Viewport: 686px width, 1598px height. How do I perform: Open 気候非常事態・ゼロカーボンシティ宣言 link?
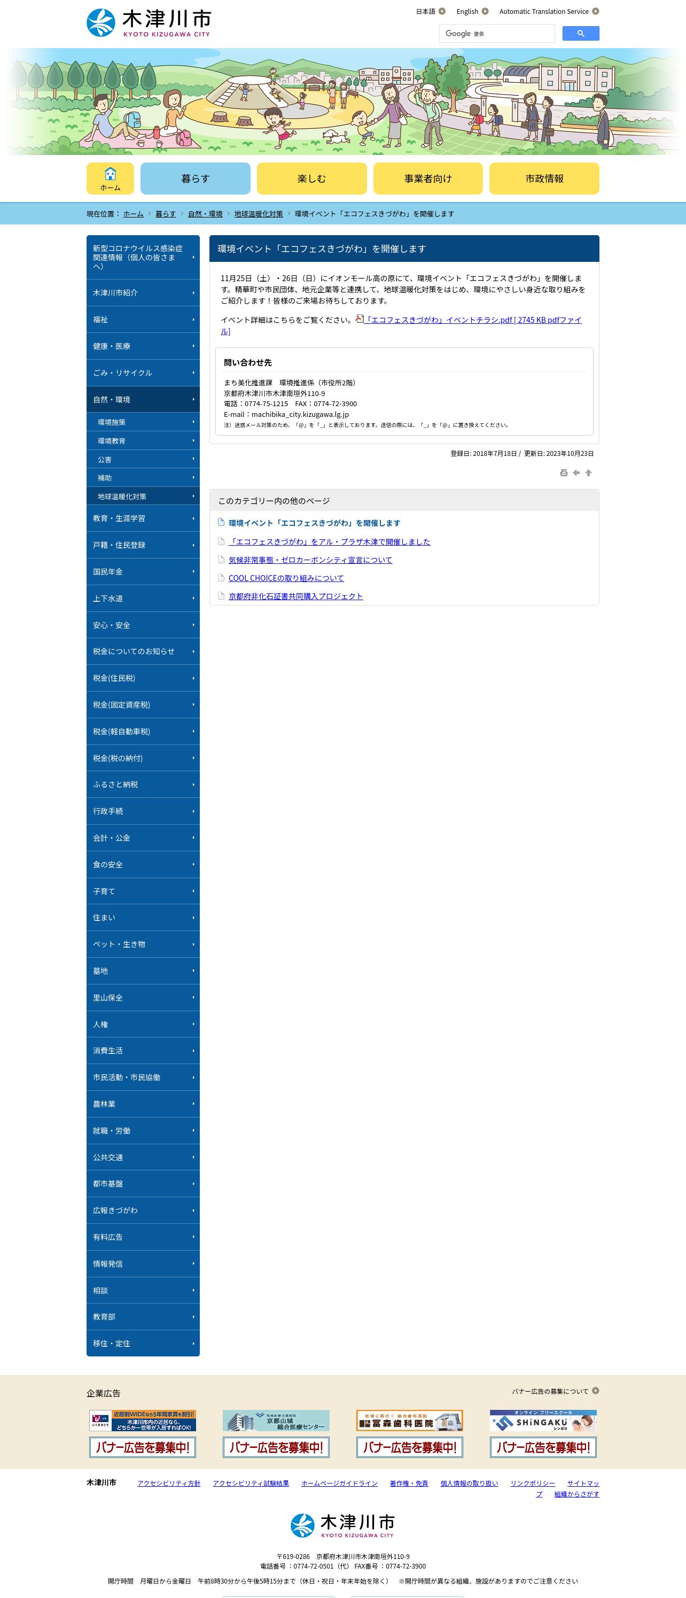point(310,560)
